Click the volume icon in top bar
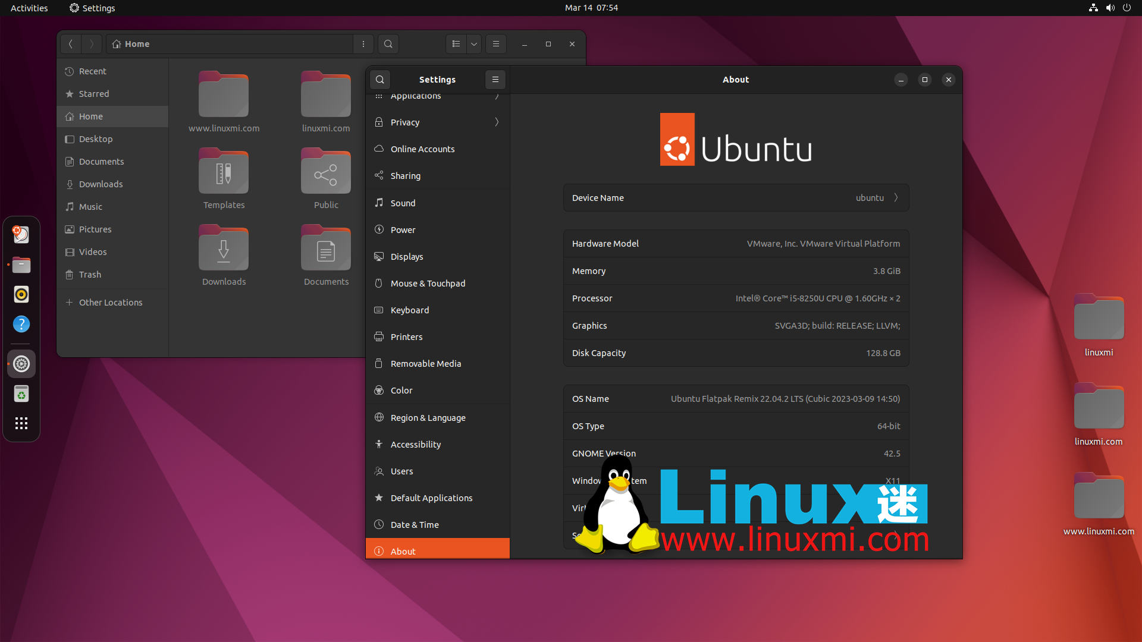Screen dimensions: 1142x642 (x=1110, y=8)
